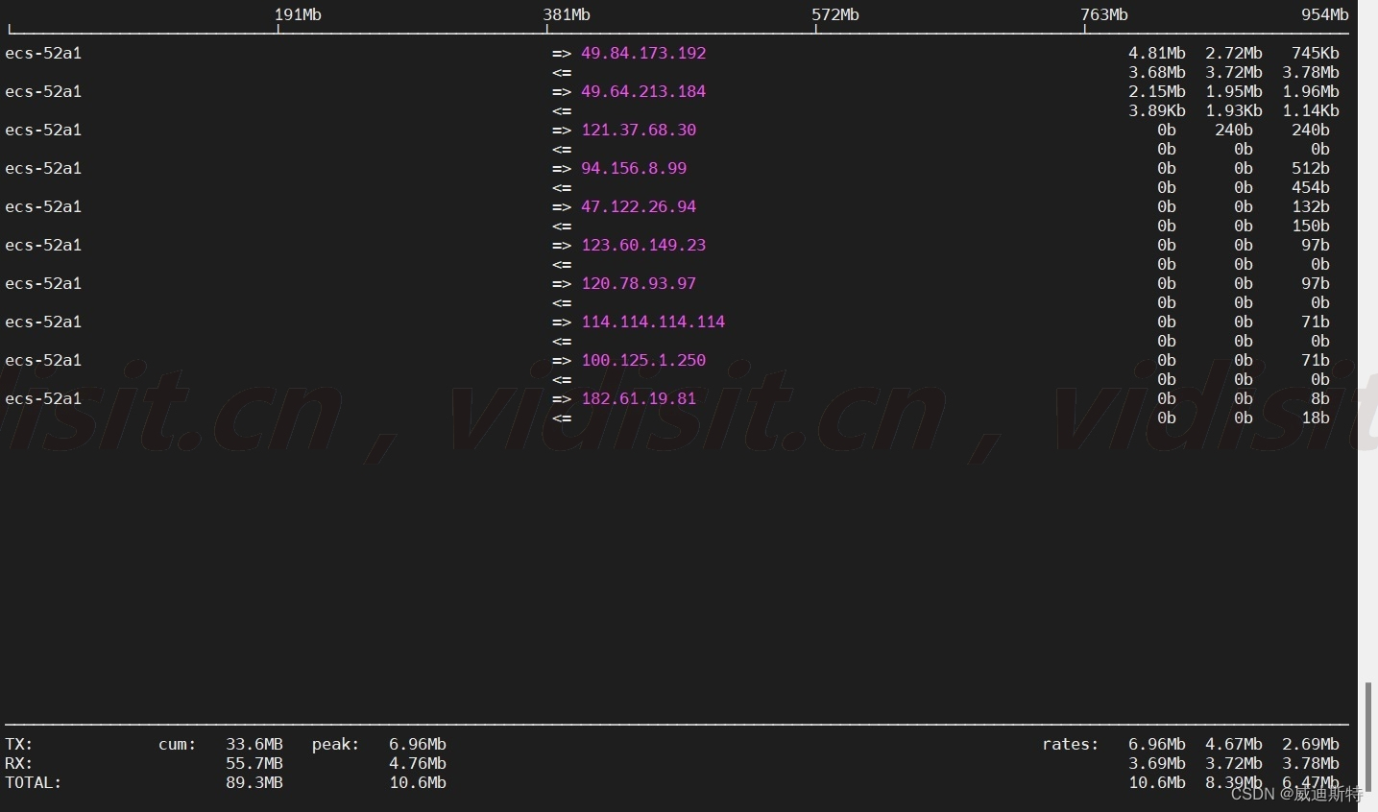Select DNS address 114.114.114.114
Viewport: 1378px width, 812px height.
[653, 322]
